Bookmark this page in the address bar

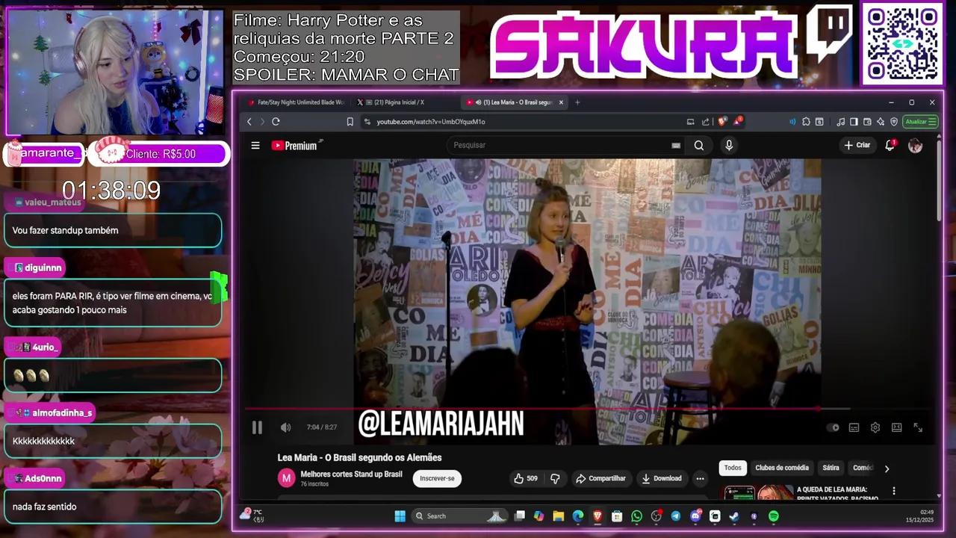click(x=350, y=122)
